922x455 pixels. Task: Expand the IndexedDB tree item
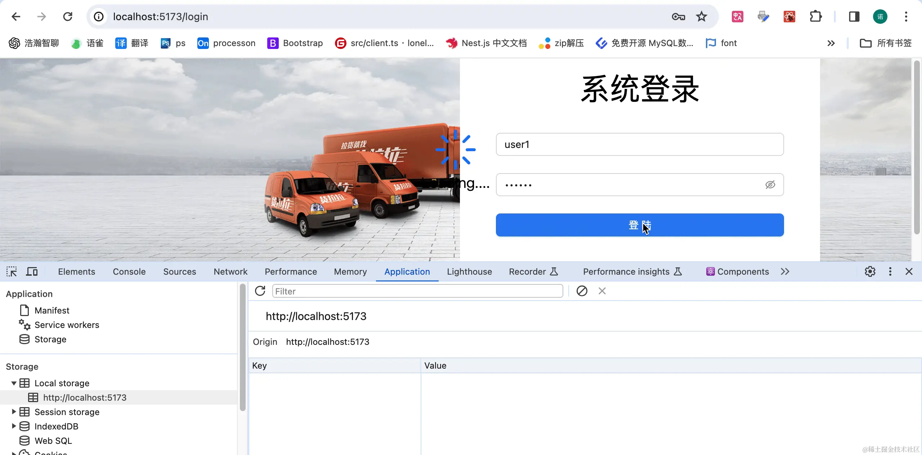point(13,426)
